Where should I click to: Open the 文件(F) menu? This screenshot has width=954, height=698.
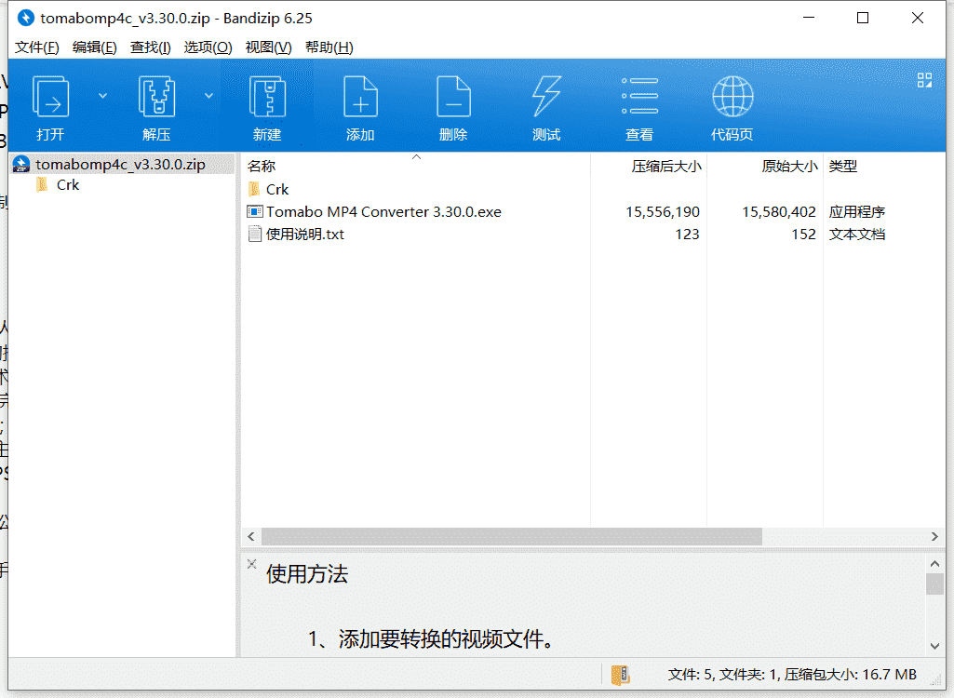[37, 47]
